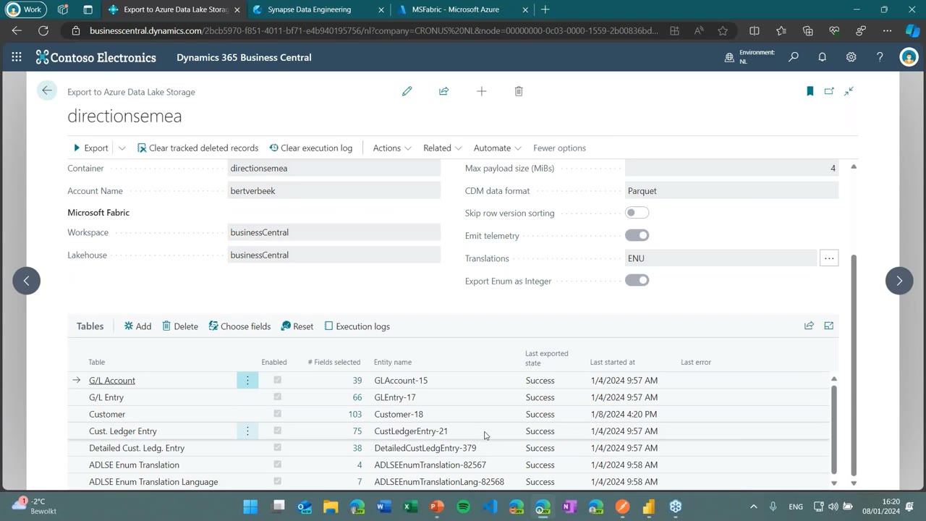Toggle Export Enum as Integer switch

pos(637,280)
